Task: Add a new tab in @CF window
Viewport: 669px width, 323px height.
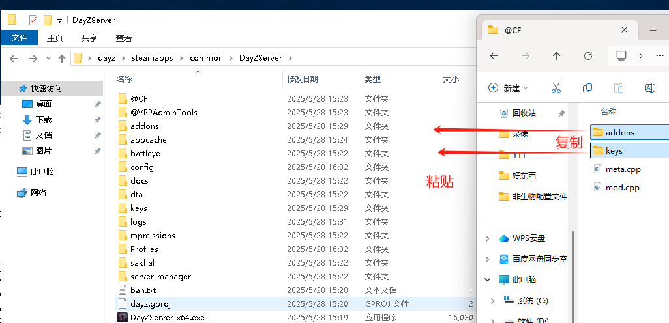Action: tap(653, 30)
